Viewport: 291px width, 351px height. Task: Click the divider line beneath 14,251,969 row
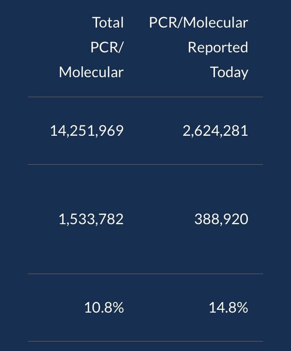[145, 164]
